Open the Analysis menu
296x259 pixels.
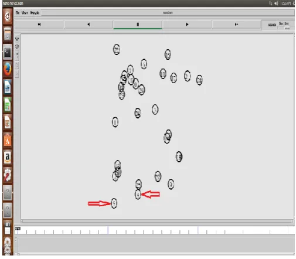tap(35, 13)
